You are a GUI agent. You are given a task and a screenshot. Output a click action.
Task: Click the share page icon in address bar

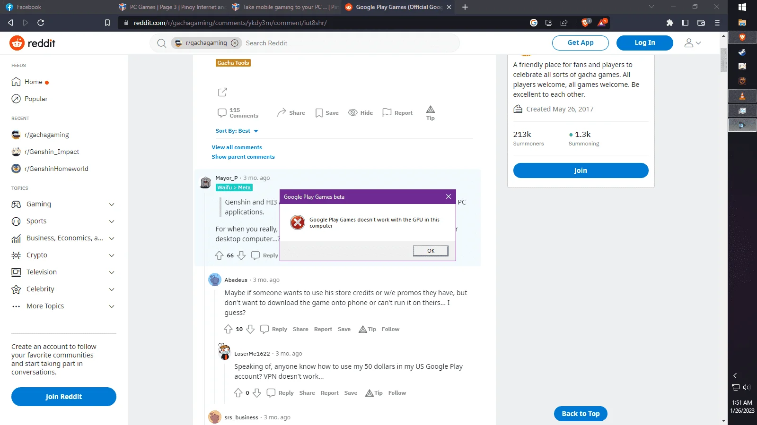coord(564,23)
